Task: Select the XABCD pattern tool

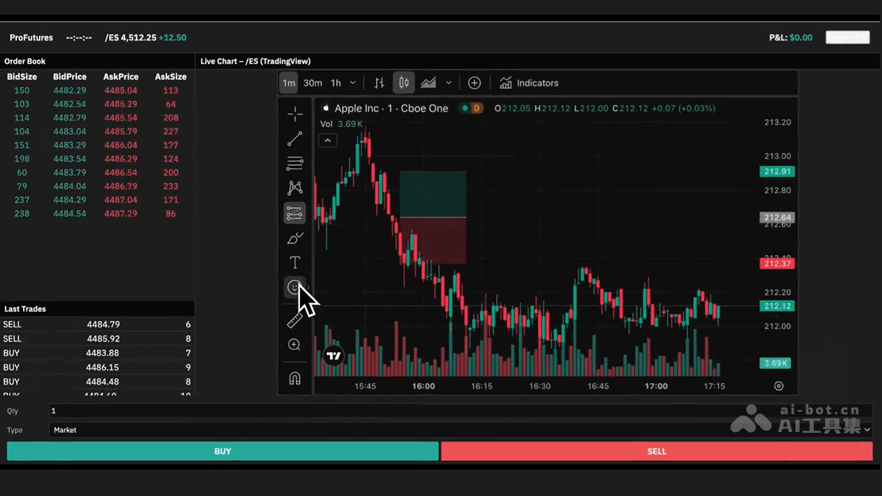Action: pos(295,188)
